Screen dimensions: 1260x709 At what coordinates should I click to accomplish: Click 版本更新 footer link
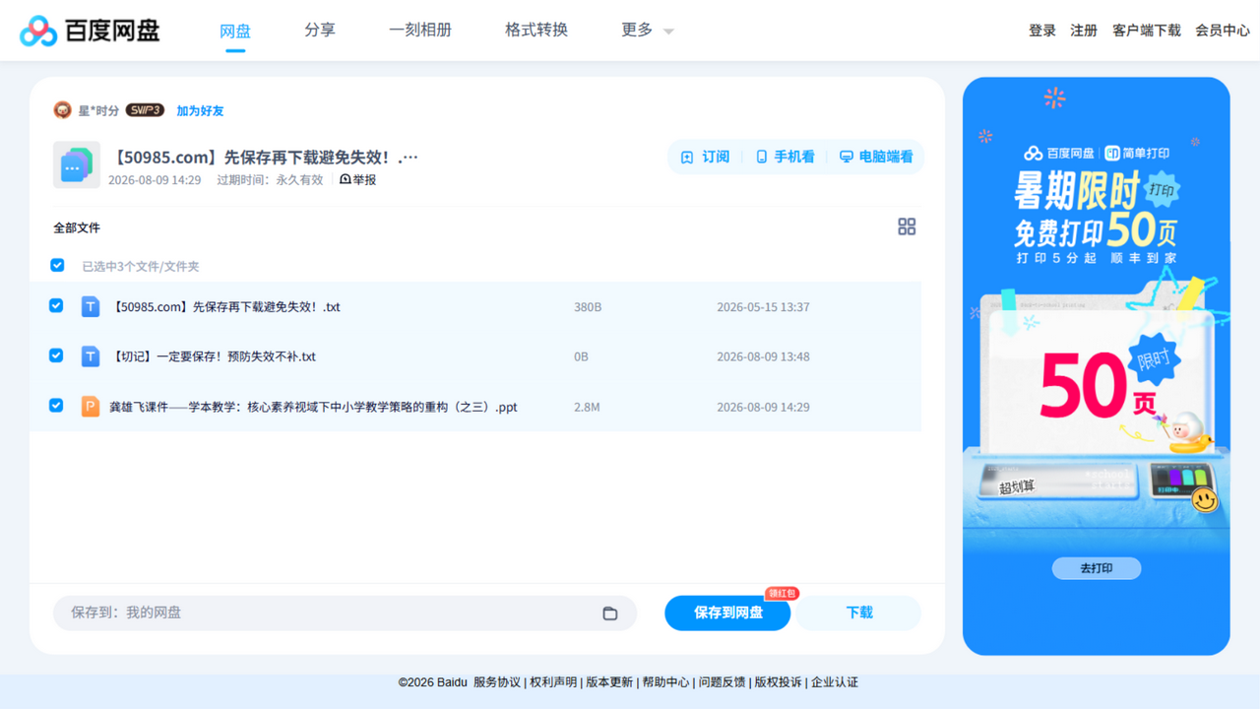tap(609, 682)
